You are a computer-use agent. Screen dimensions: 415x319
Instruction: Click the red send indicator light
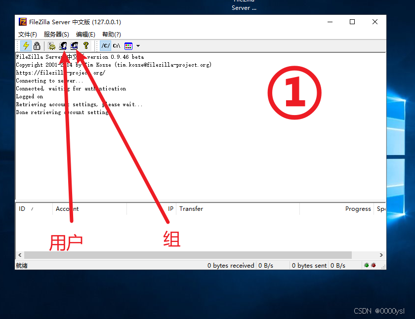(x=373, y=265)
